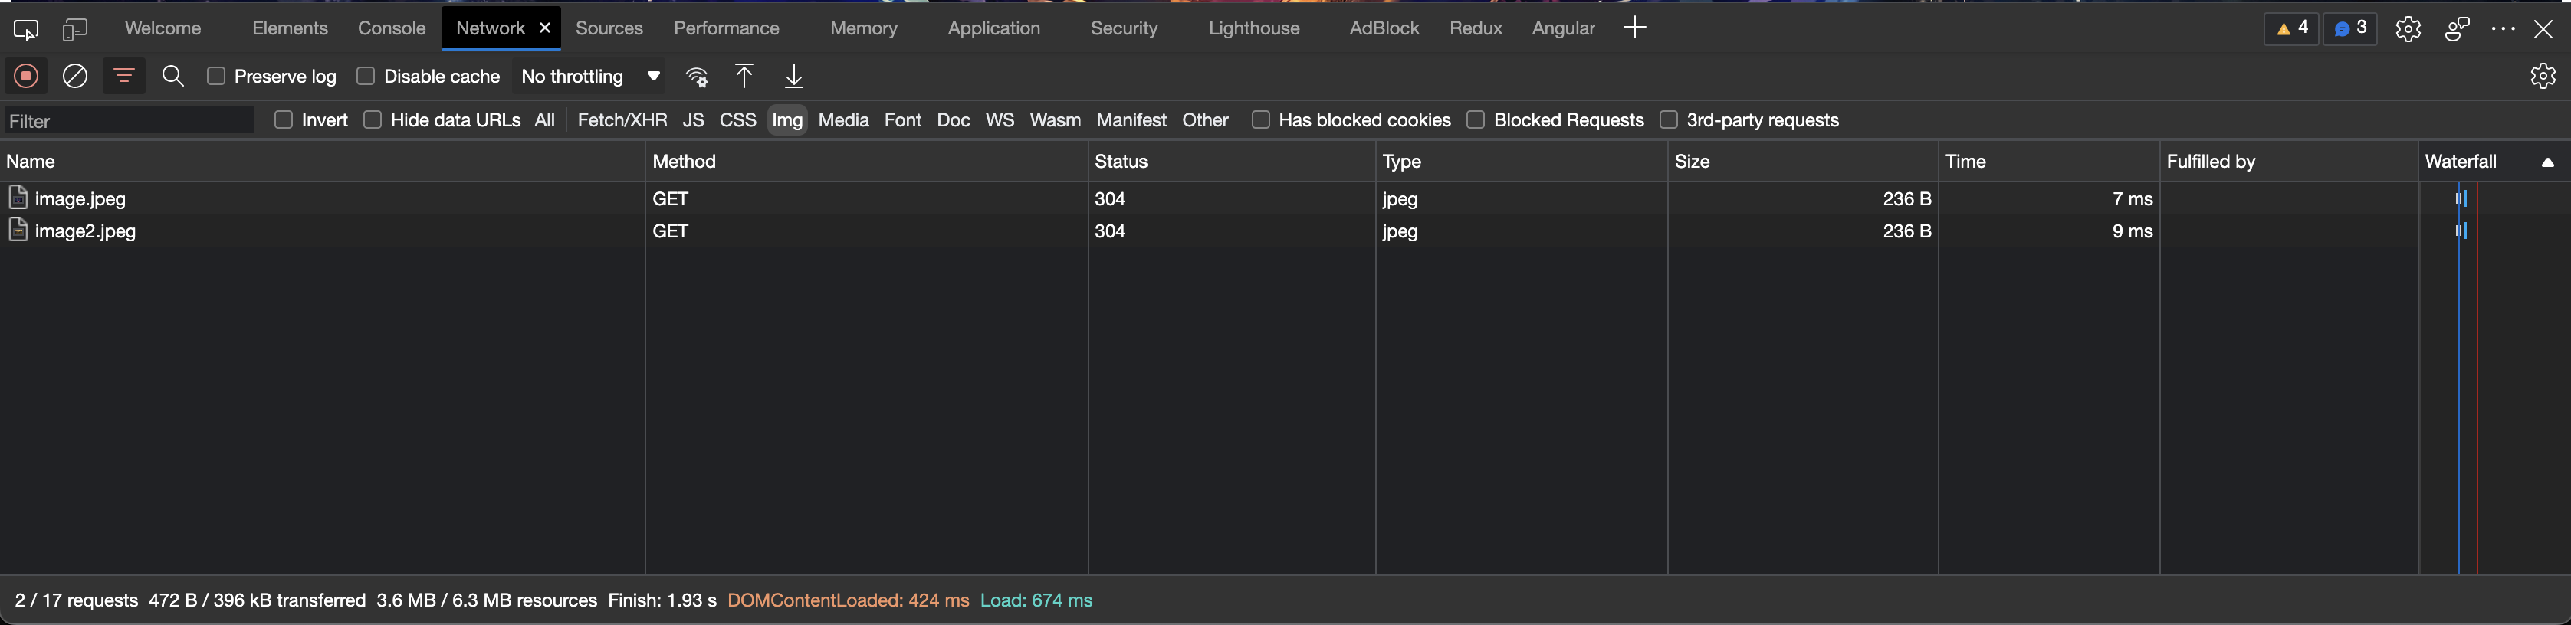Open network conditions Wi-Fi icon
Image resolution: width=2571 pixels, height=625 pixels.
697,77
